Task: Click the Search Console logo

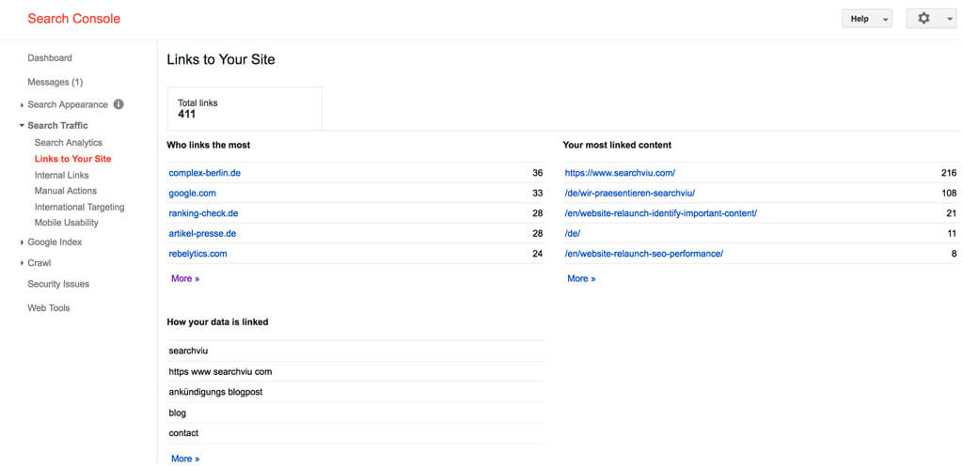Action: 73,19
